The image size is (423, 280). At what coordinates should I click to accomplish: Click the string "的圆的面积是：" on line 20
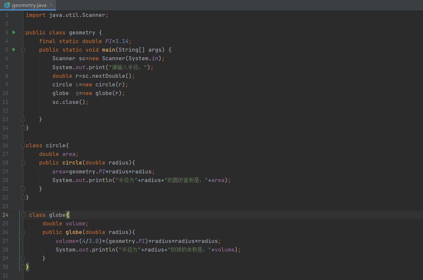[x=186, y=180]
